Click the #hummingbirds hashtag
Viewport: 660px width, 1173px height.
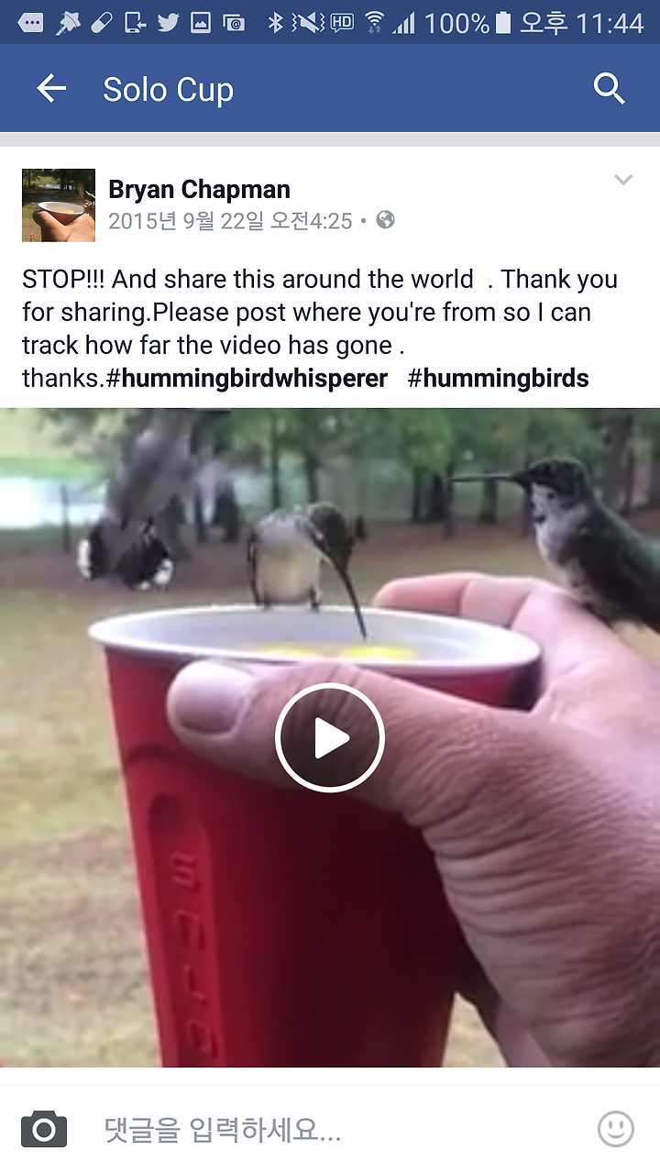(498, 378)
